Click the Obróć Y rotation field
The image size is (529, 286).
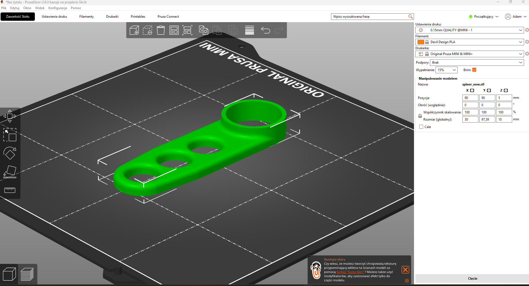pos(487,105)
